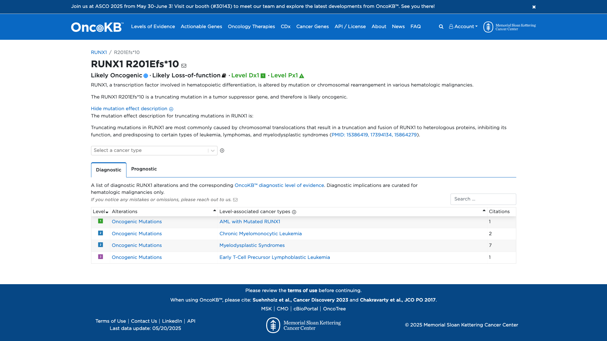Screen dimensions: 607x341
Task: Collapse via the chevron-up circle icon
Action: 171,109
